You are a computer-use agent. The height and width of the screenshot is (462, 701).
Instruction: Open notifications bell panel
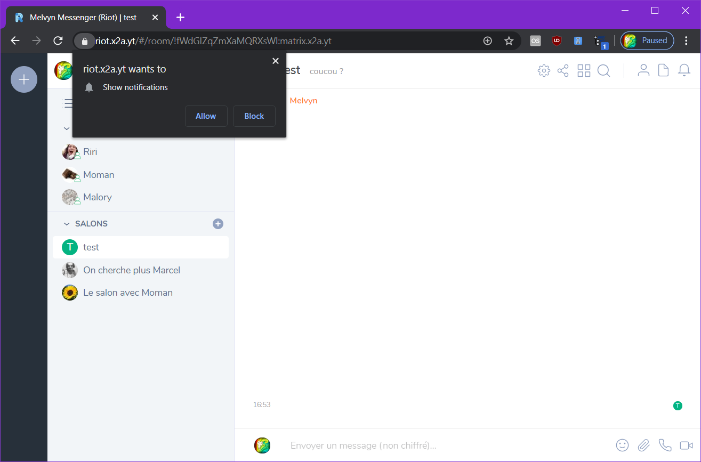[x=684, y=70]
